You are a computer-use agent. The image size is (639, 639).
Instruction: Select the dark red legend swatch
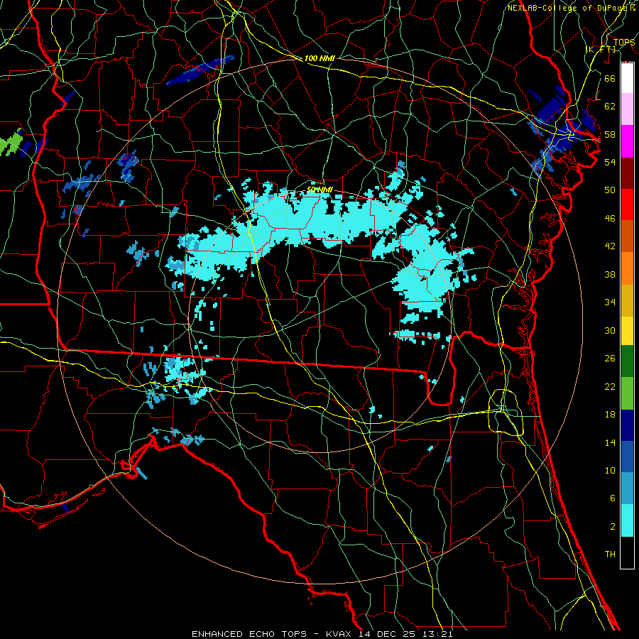(627, 173)
